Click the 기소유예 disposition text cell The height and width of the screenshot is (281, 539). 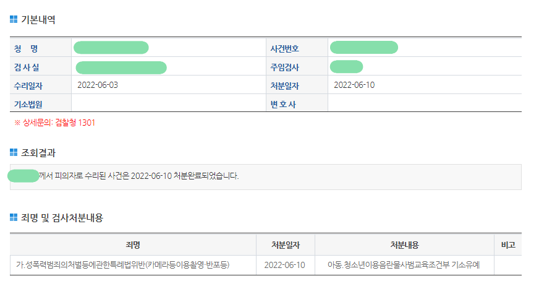(x=404, y=265)
